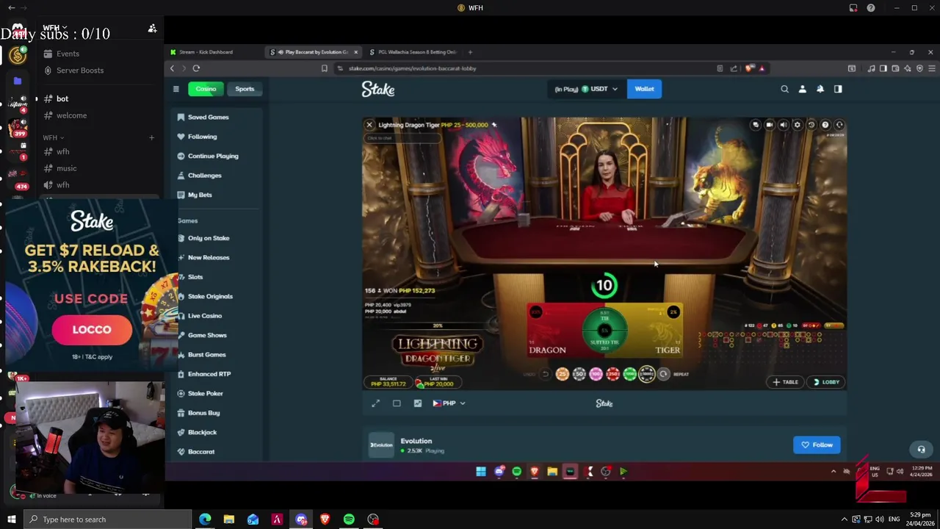
Task: Toggle the game video camera icon
Action: click(x=769, y=125)
